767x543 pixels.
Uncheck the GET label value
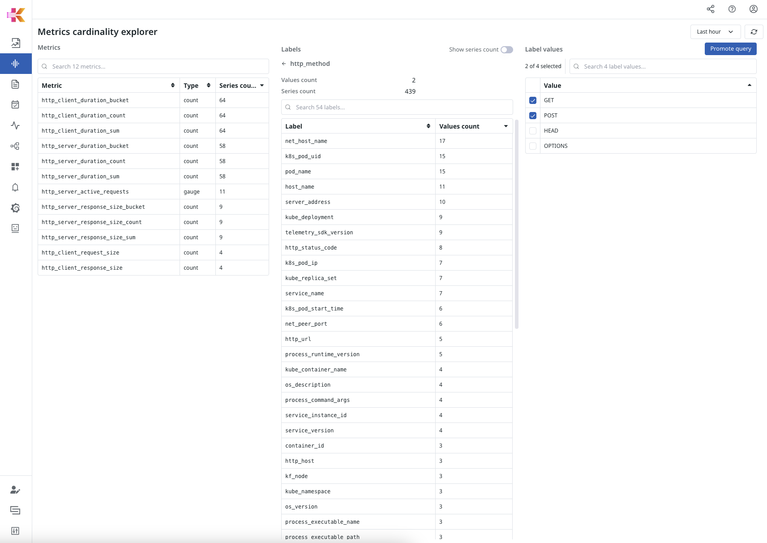[532, 100]
